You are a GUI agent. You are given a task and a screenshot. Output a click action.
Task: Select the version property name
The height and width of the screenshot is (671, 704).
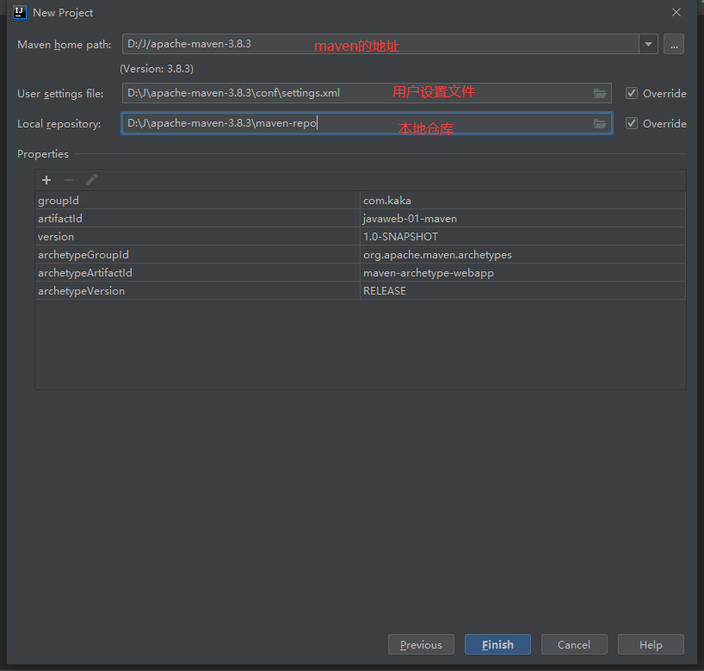point(56,237)
